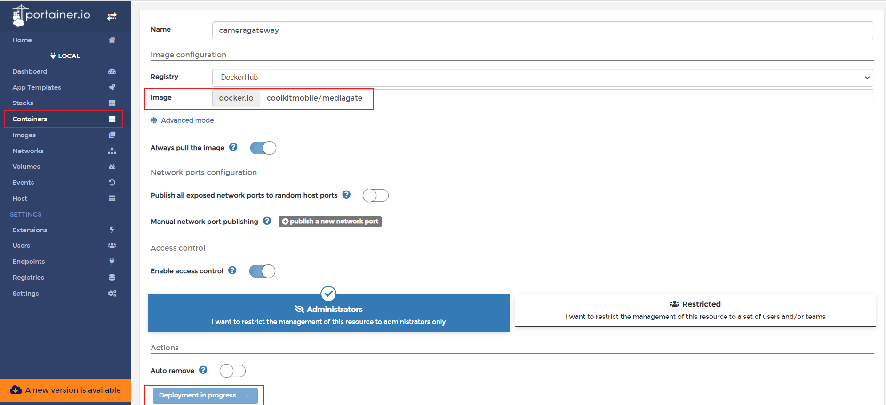Enable Publish all exposed network ports switch
This screenshot has width=886, height=405.
coord(375,195)
